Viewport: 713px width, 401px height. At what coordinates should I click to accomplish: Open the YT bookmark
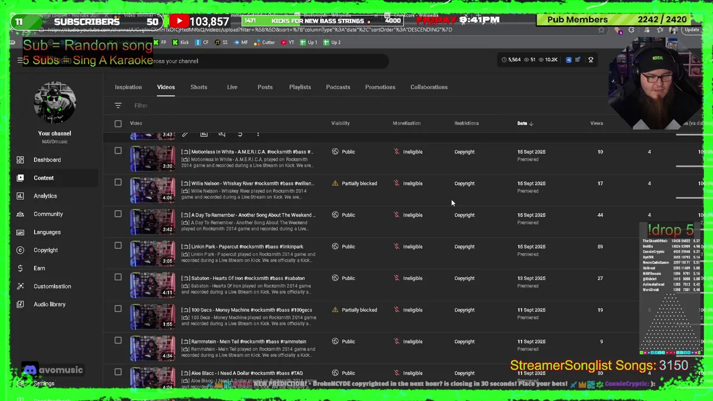point(288,42)
